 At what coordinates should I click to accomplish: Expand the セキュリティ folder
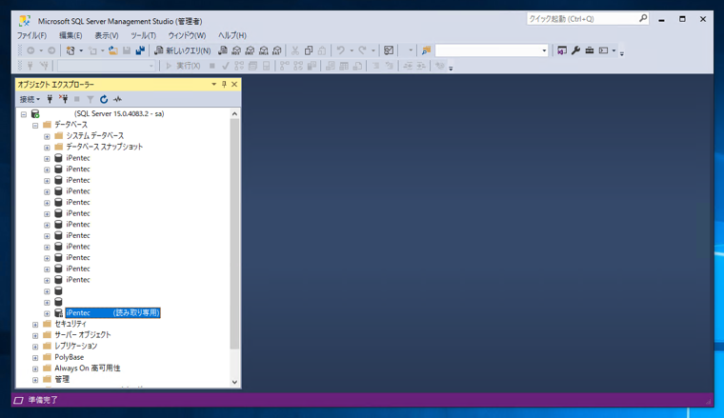[35, 325]
